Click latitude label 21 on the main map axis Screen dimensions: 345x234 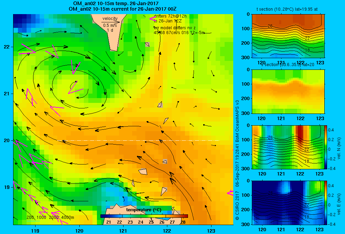[7, 94]
